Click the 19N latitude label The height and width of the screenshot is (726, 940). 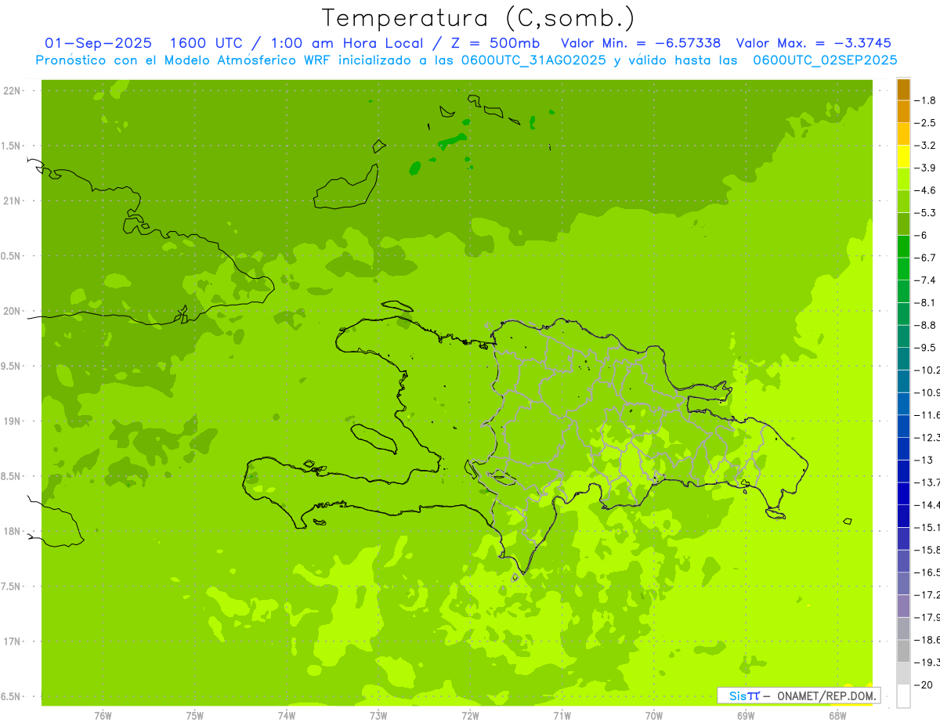13,421
